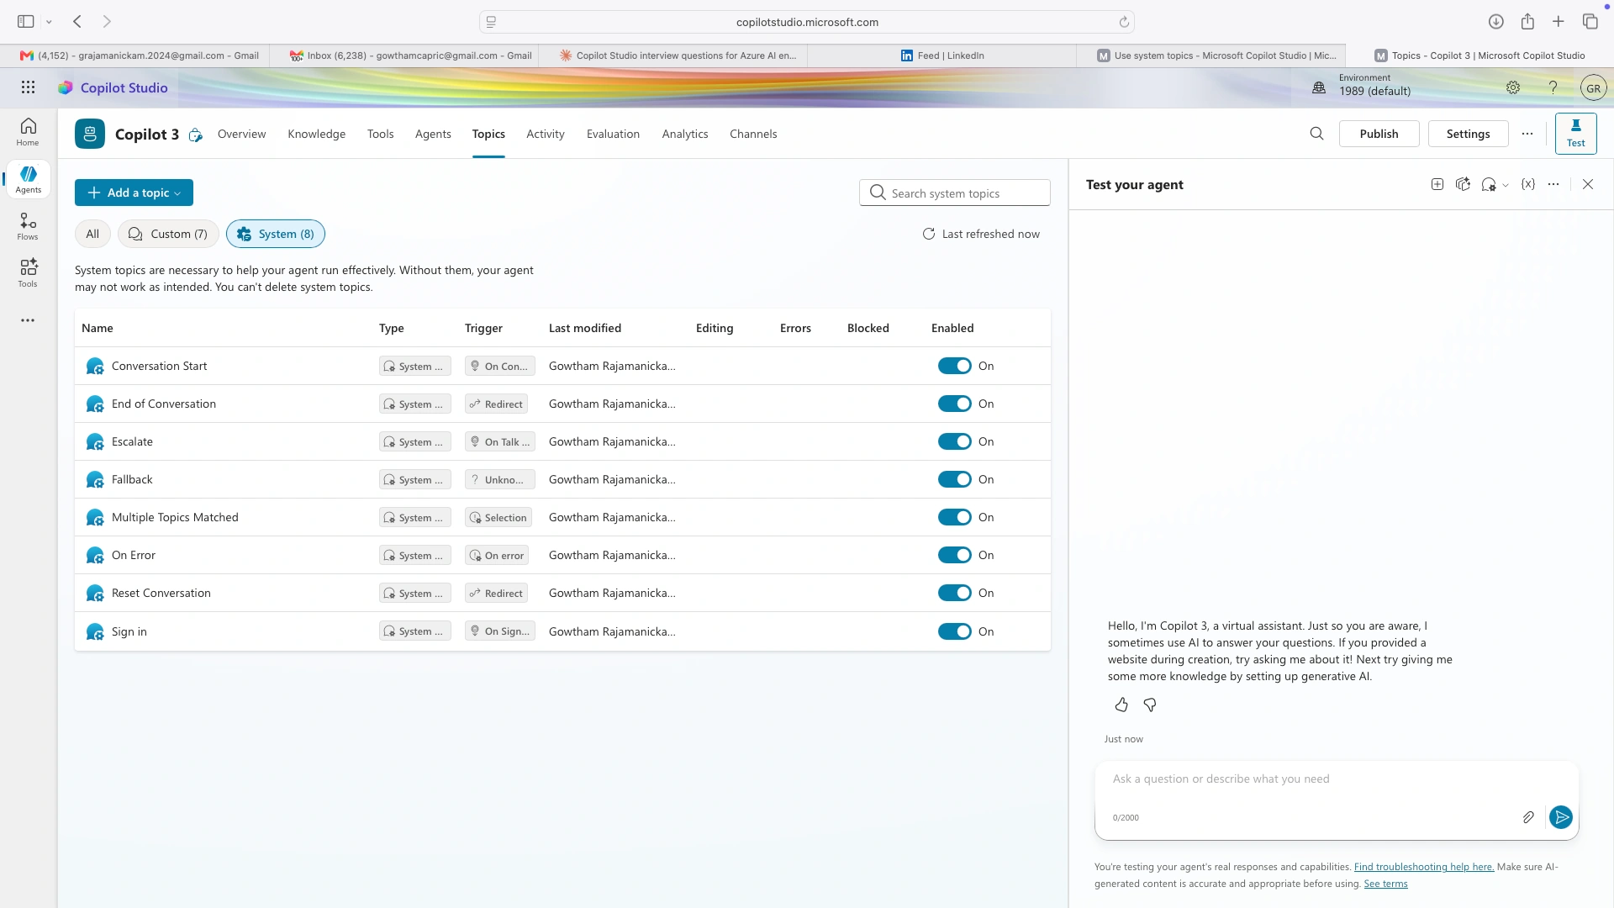Image resolution: width=1614 pixels, height=908 pixels.
Task: Open the Microsoft app launcher waffle
Action: (28, 87)
